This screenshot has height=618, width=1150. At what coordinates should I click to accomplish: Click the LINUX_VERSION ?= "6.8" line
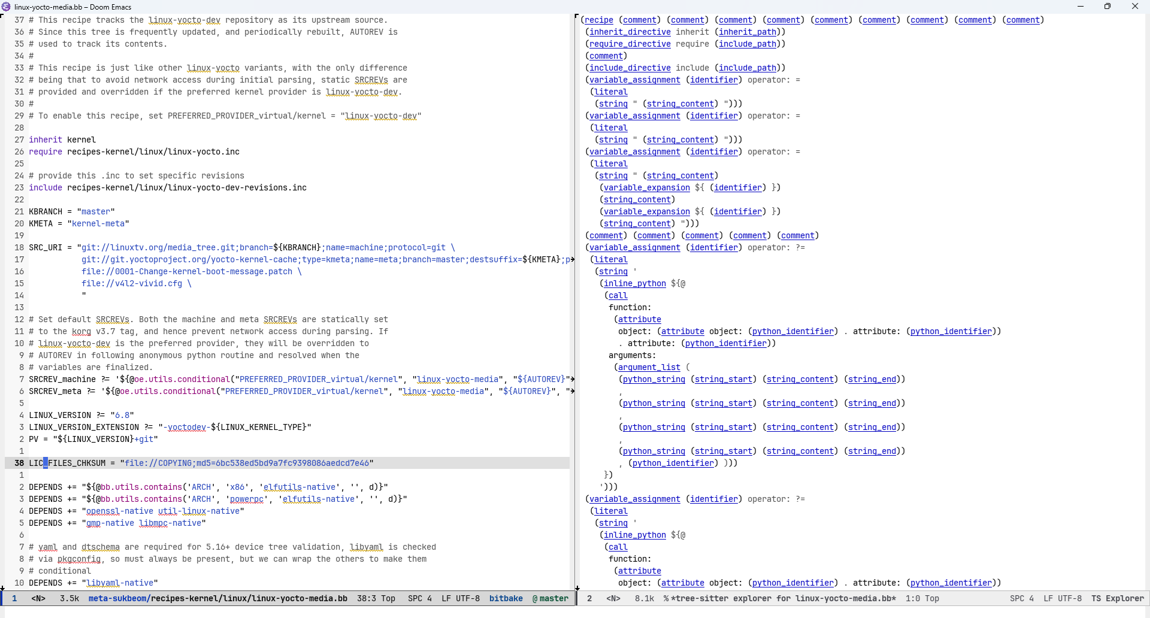81,415
